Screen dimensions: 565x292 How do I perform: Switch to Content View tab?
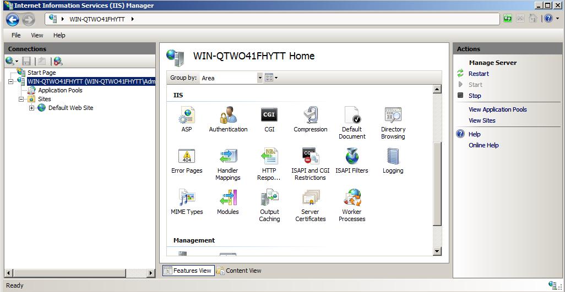point(239,271)
